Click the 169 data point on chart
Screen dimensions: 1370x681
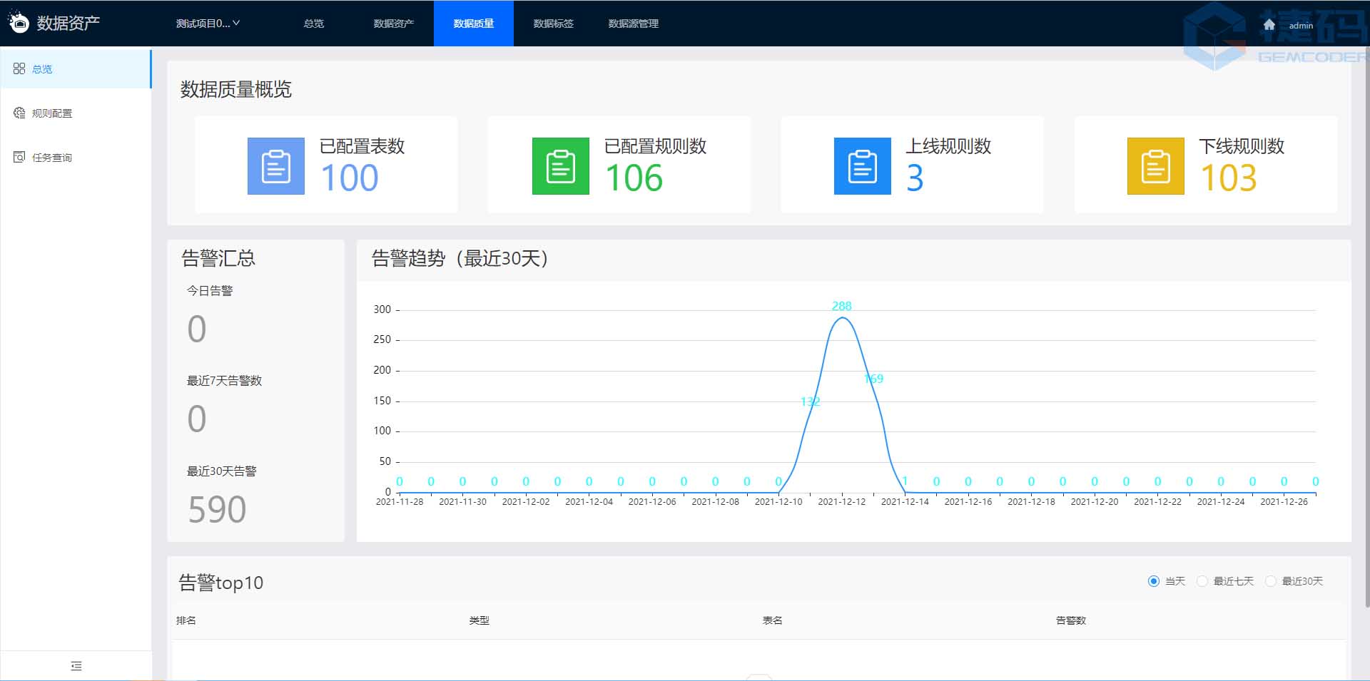coord(873,379)
